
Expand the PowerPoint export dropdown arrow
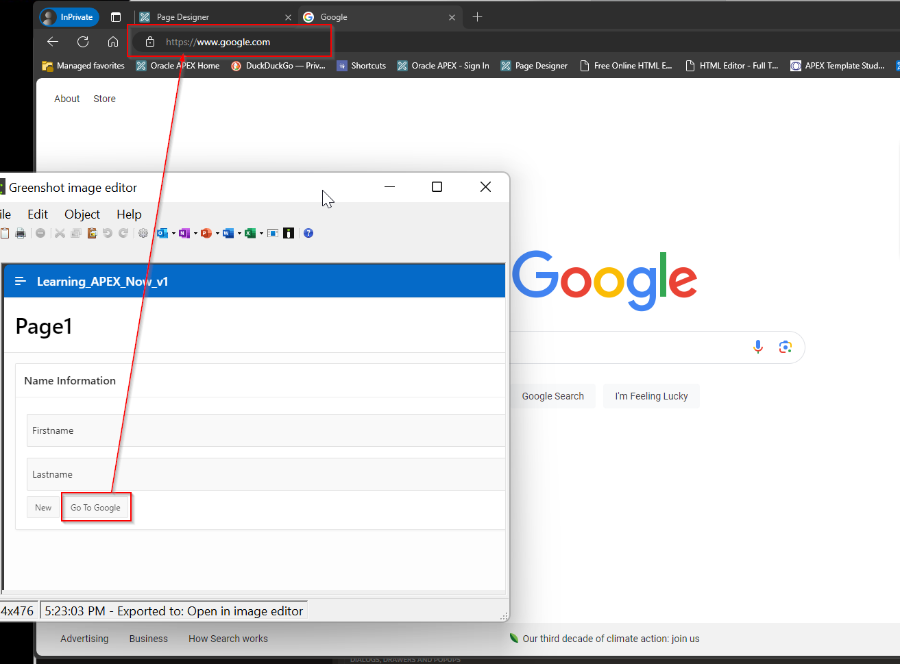click(x=217, y=234)
